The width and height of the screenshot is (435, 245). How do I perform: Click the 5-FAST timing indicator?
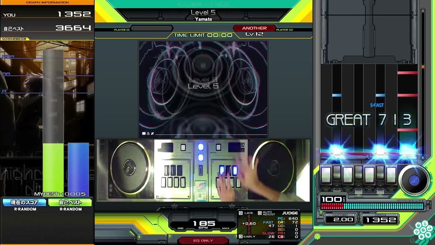377,105
